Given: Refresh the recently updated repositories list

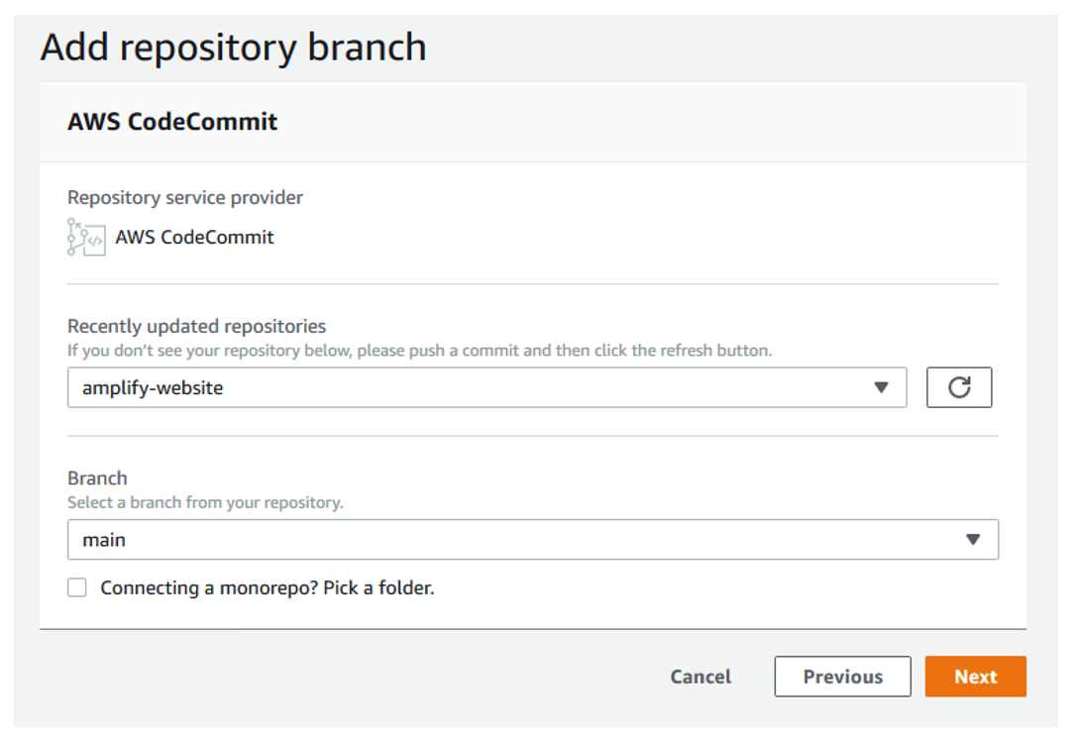Looking at the screenshot, I should point(959,387).
